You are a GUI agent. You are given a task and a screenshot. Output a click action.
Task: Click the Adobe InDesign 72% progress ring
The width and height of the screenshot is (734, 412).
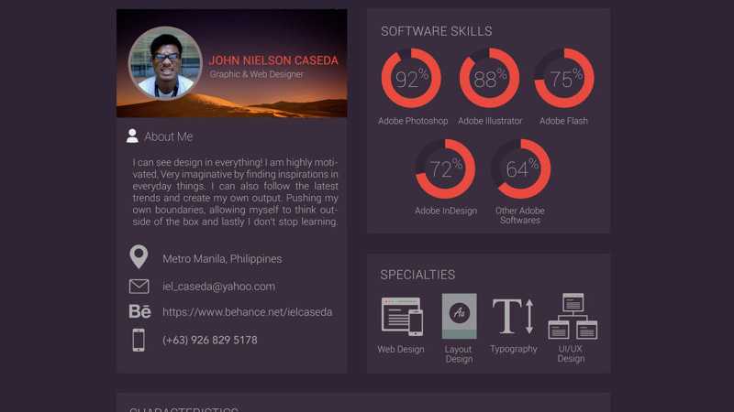click(446, 168)
